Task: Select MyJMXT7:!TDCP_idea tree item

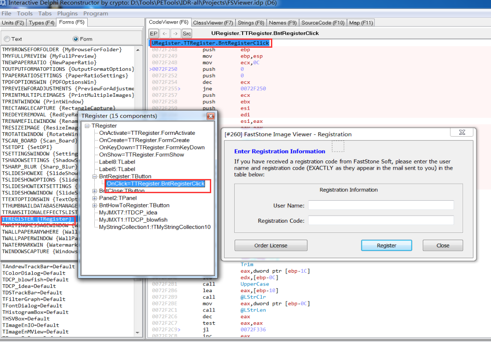Action: pyautogui.click(x=128, y=213)
